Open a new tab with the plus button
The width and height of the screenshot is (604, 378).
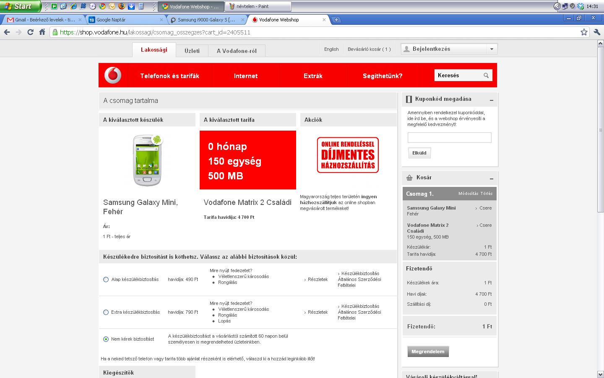(x=336, y=20)
